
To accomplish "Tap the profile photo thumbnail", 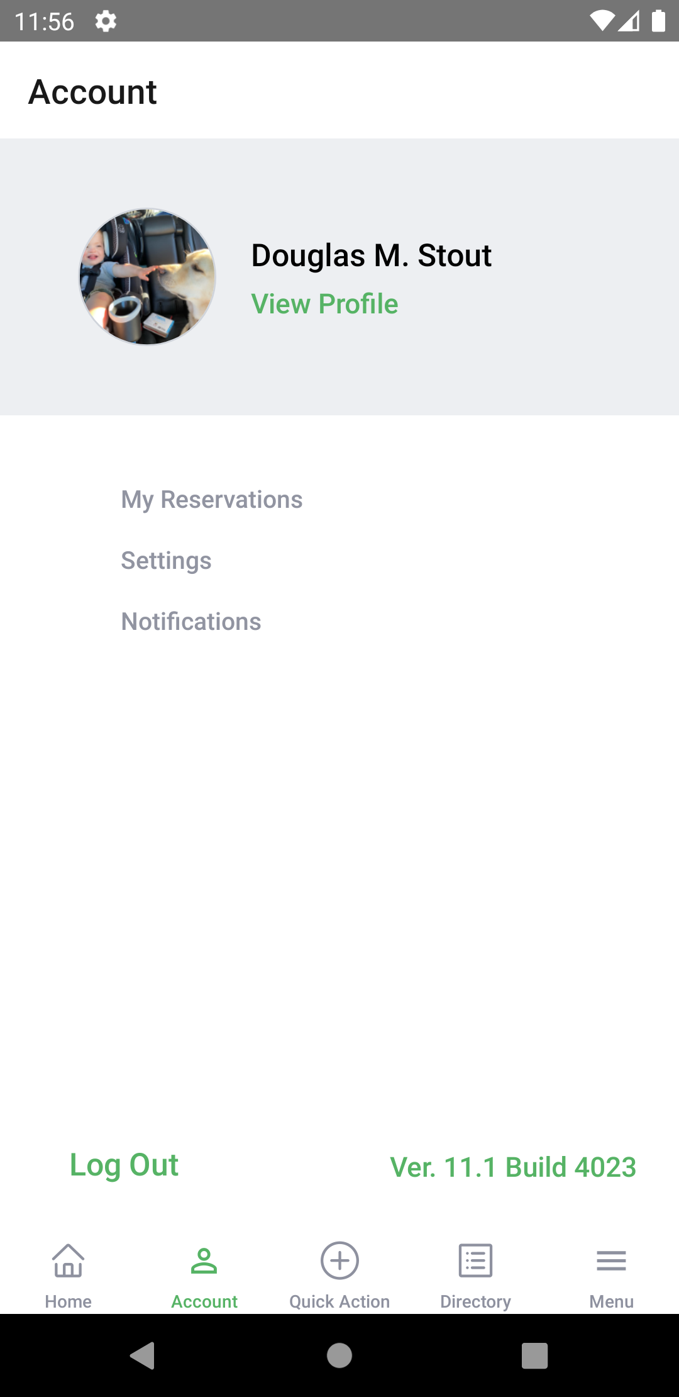I will (147, 277).
